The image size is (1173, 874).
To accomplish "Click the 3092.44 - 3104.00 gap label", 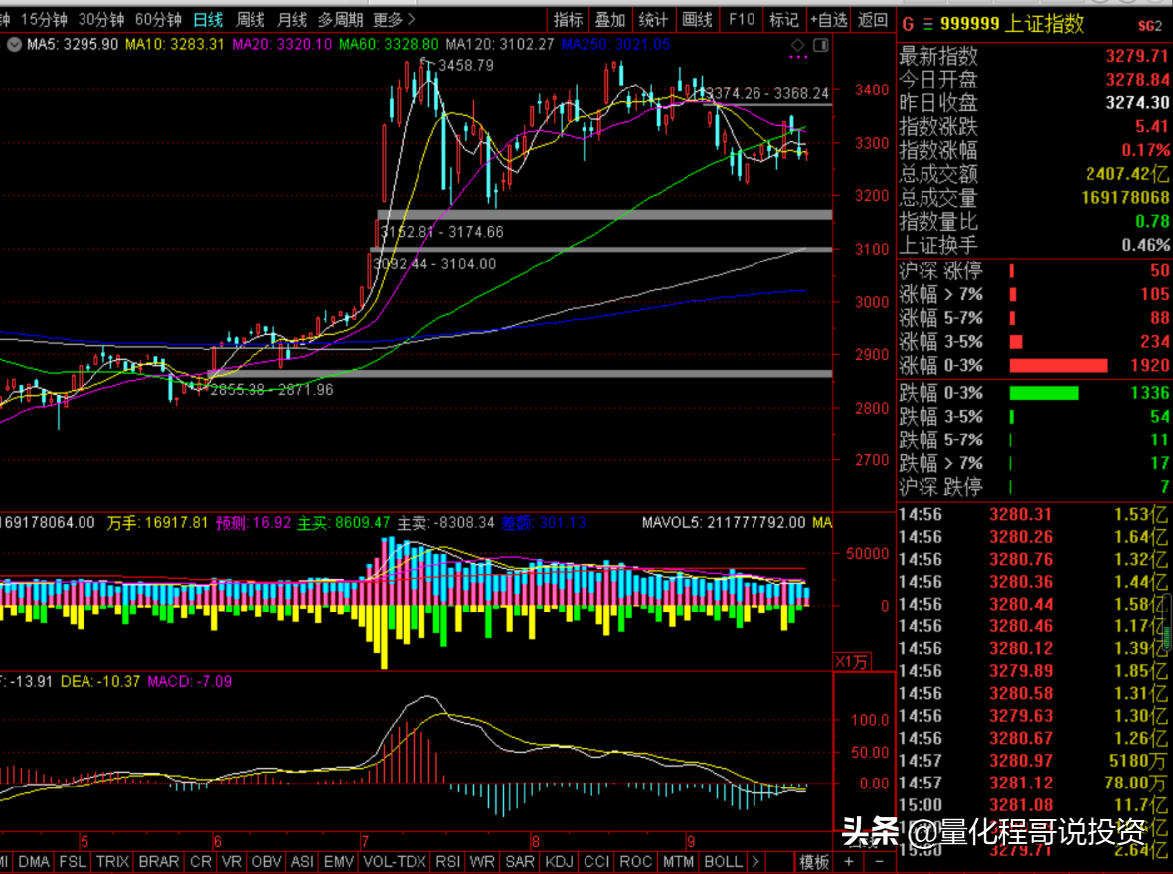I will pyautogui.click(x=433, y=264).
